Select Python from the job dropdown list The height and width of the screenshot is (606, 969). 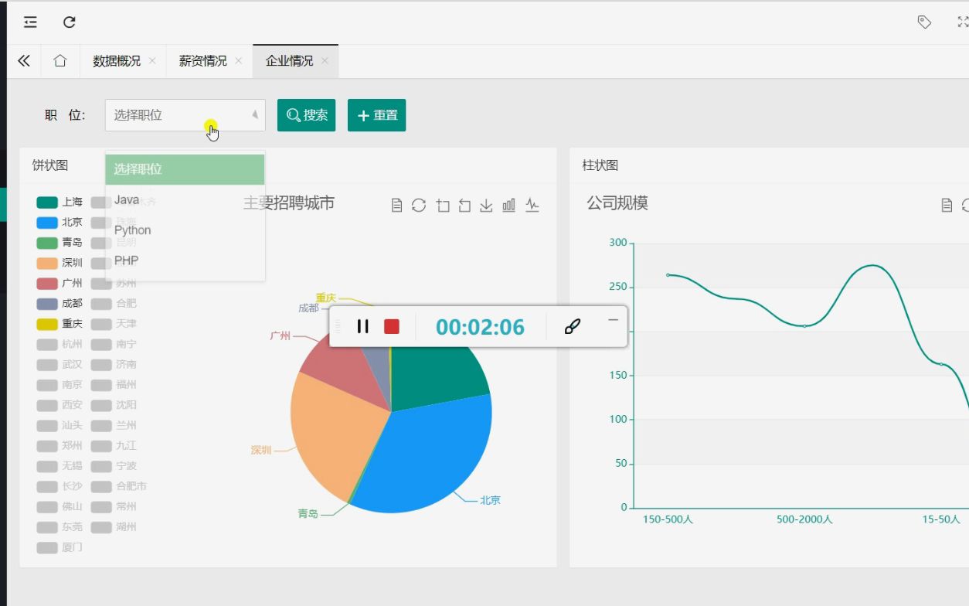click(131, 230)
